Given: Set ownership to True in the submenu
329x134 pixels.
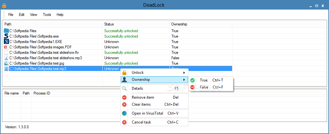Looking at the screenshot, I should click(x=211, y=80).
